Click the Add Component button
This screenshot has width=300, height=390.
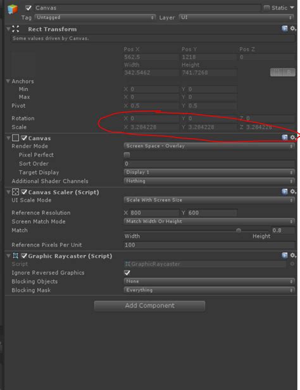point(149,306)
